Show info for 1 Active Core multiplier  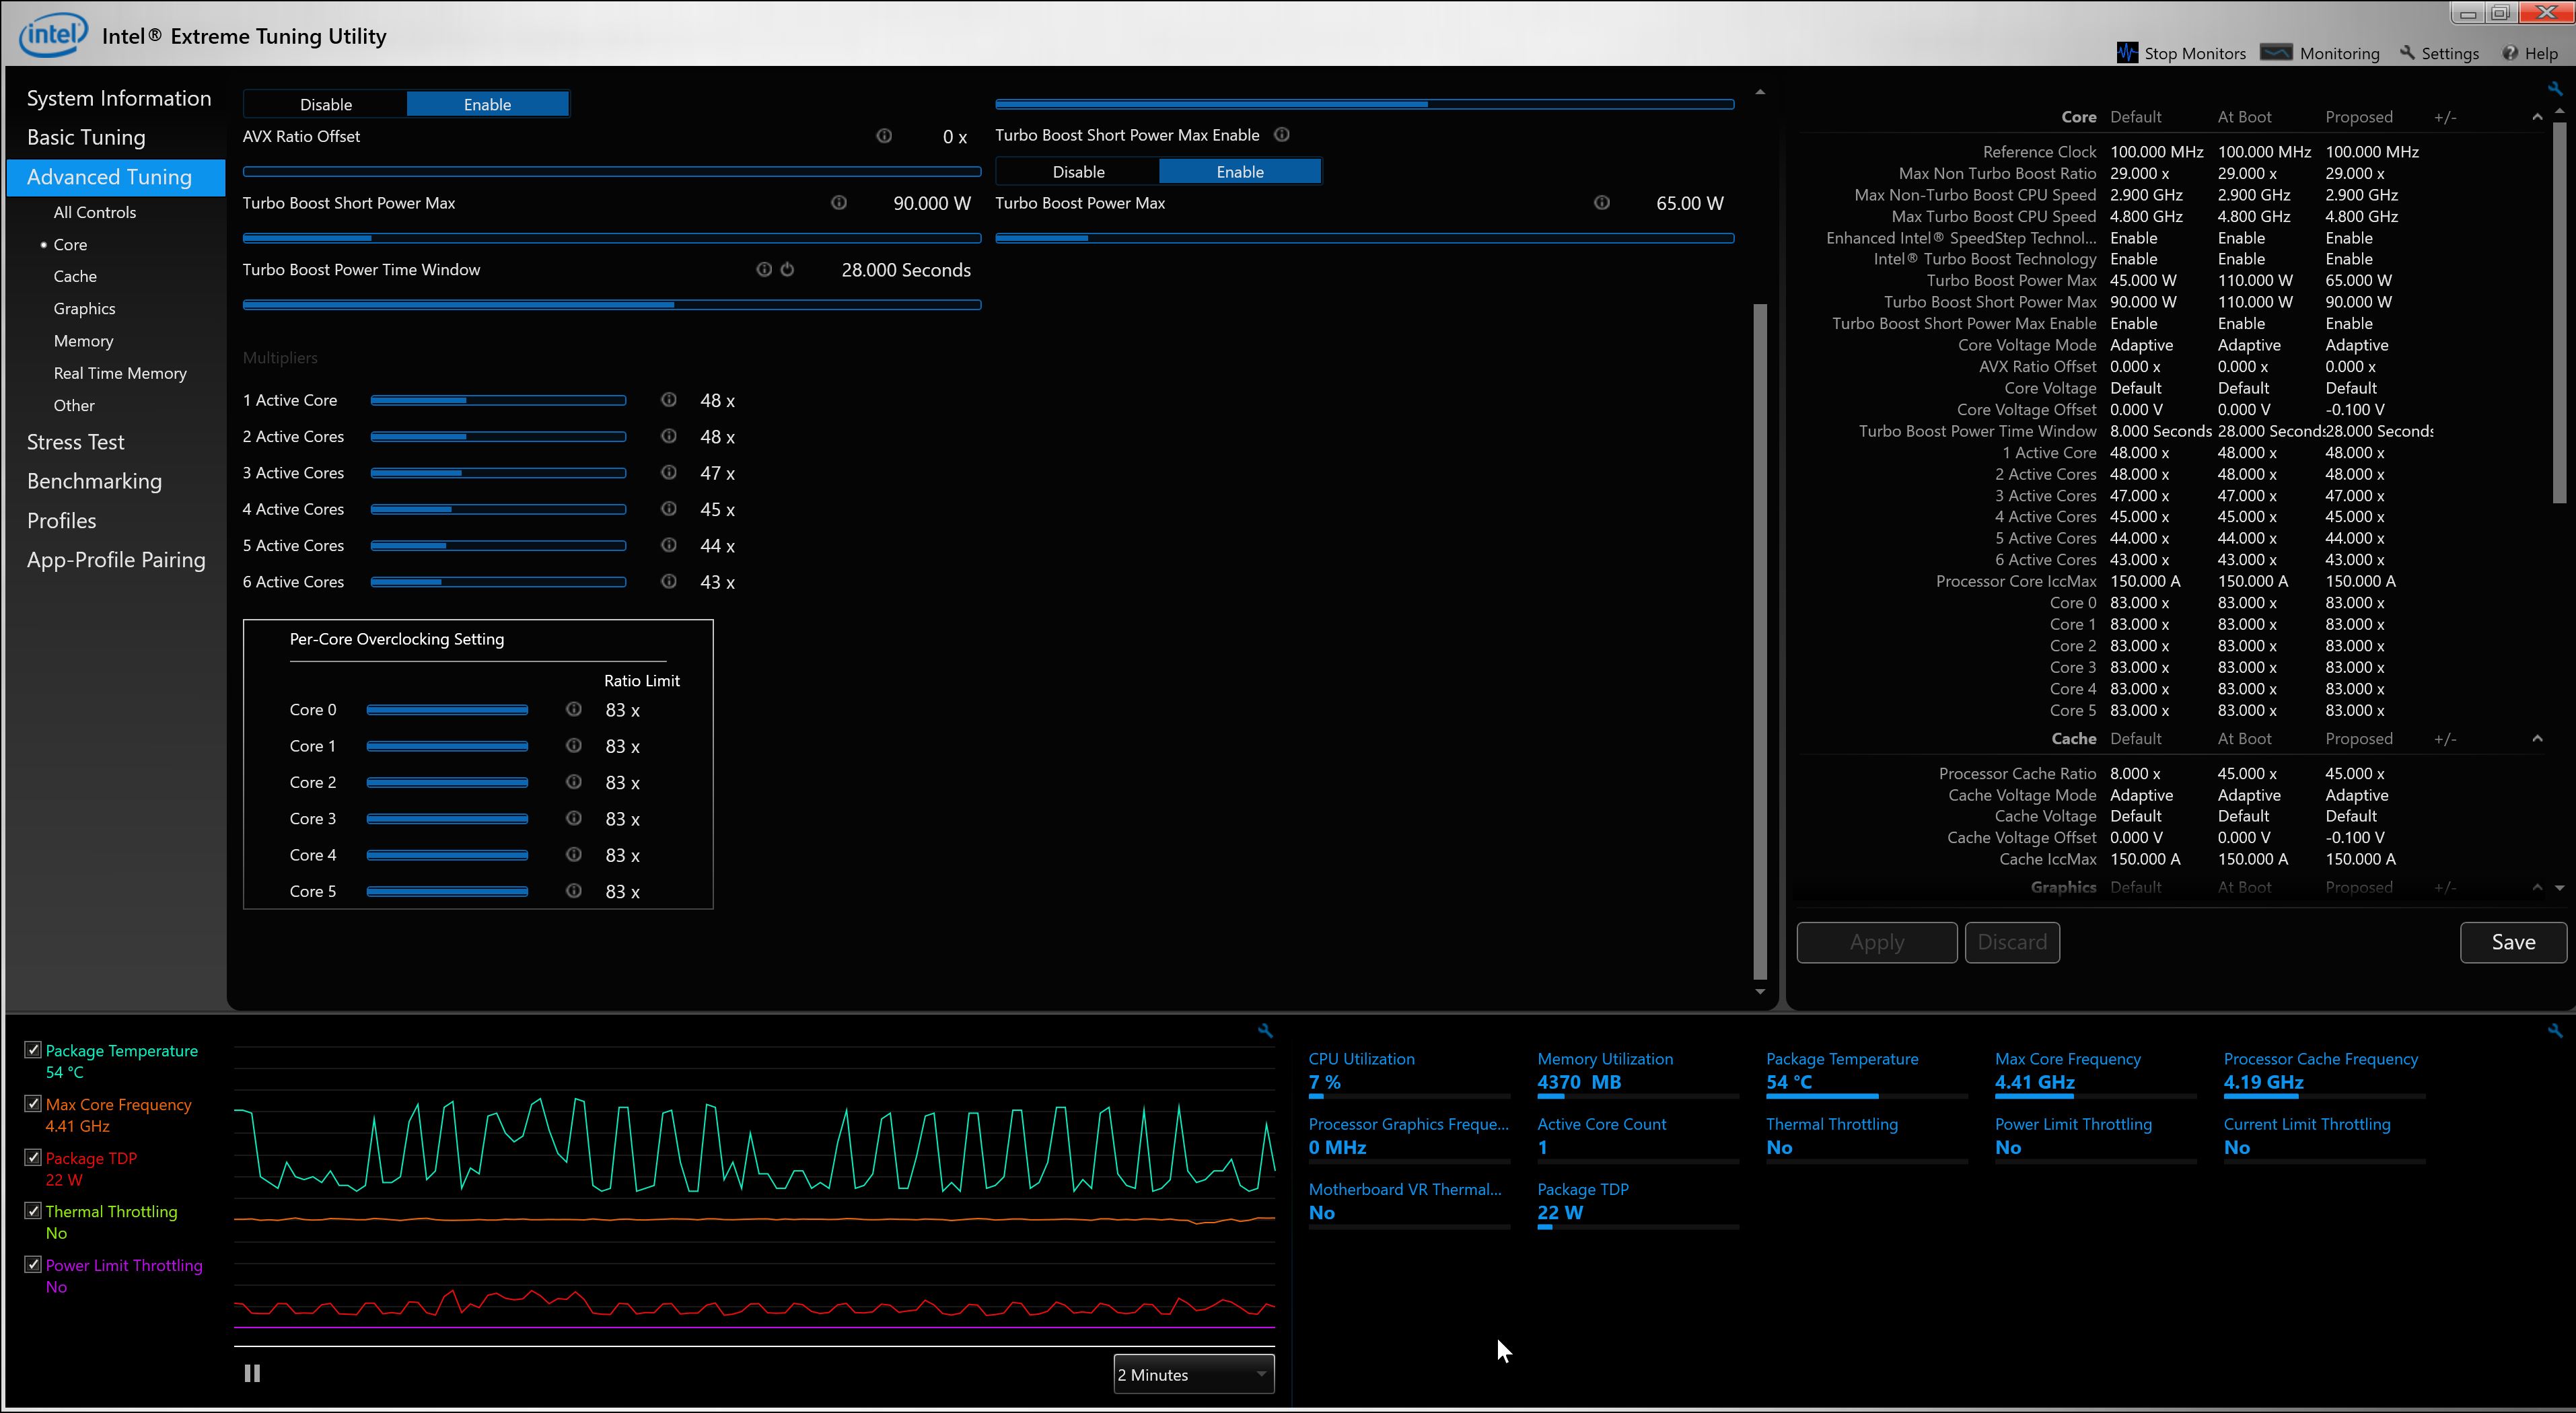pyautogui.click(x=669, y=400)
